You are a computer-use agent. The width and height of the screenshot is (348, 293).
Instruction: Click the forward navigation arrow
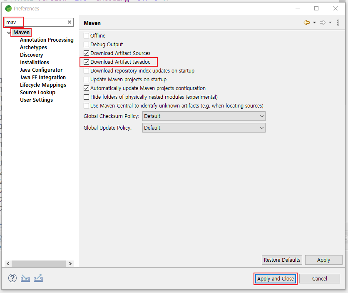(x=323, y=23)
